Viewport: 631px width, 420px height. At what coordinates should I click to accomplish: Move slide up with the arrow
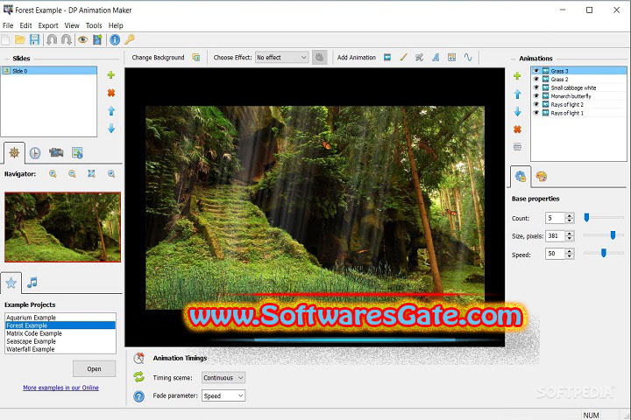(x=111, y=111)
